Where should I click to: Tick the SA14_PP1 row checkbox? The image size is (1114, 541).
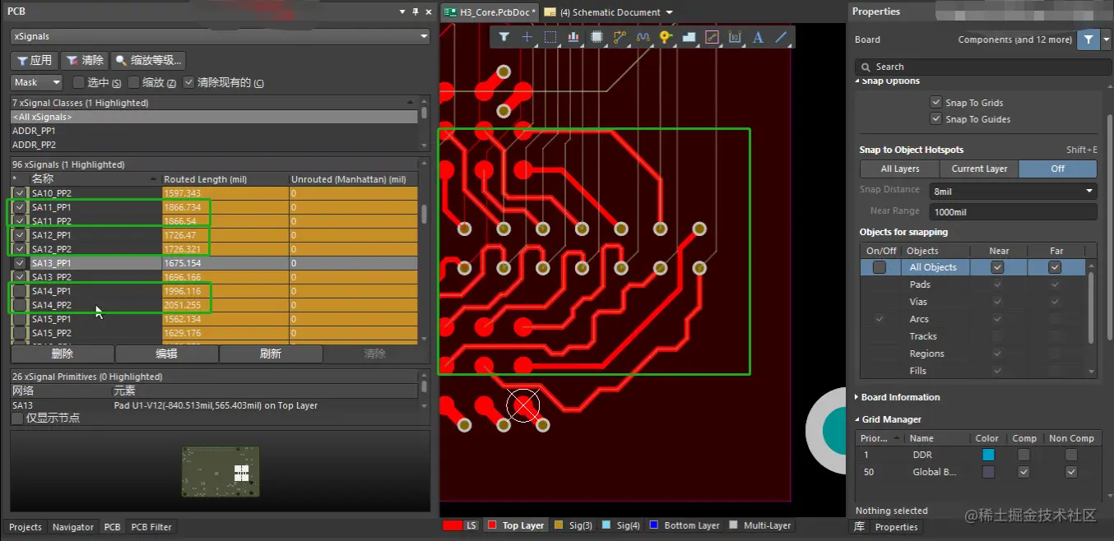click(20, 291)
